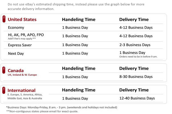
Task: Click the red marker beside United States
Action: pyautogui.click(x=4, y=19)
